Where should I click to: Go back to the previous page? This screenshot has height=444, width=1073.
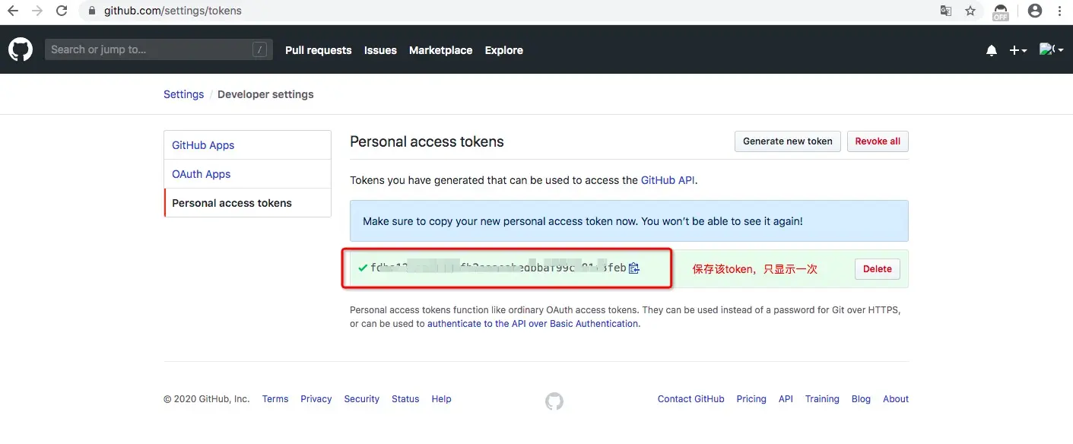[x=13, y=11]
